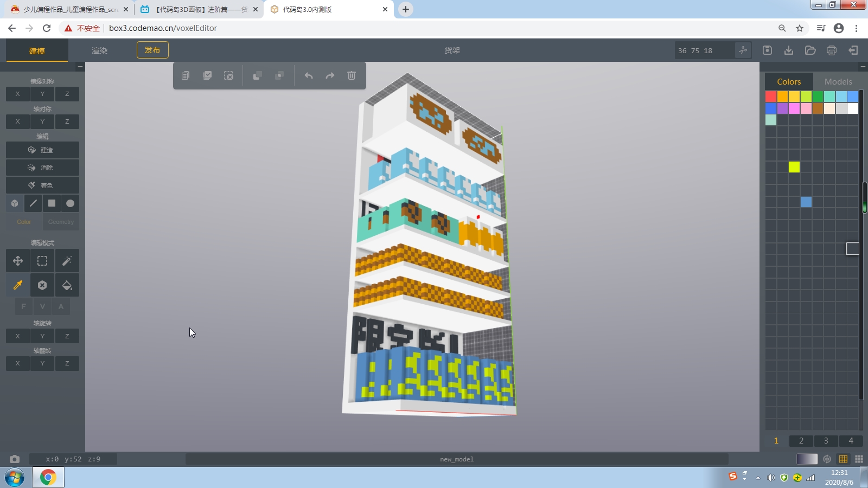Viewport: 868px width, 488px height.
Task: Open palette page 2
Action: pos(801,441)
